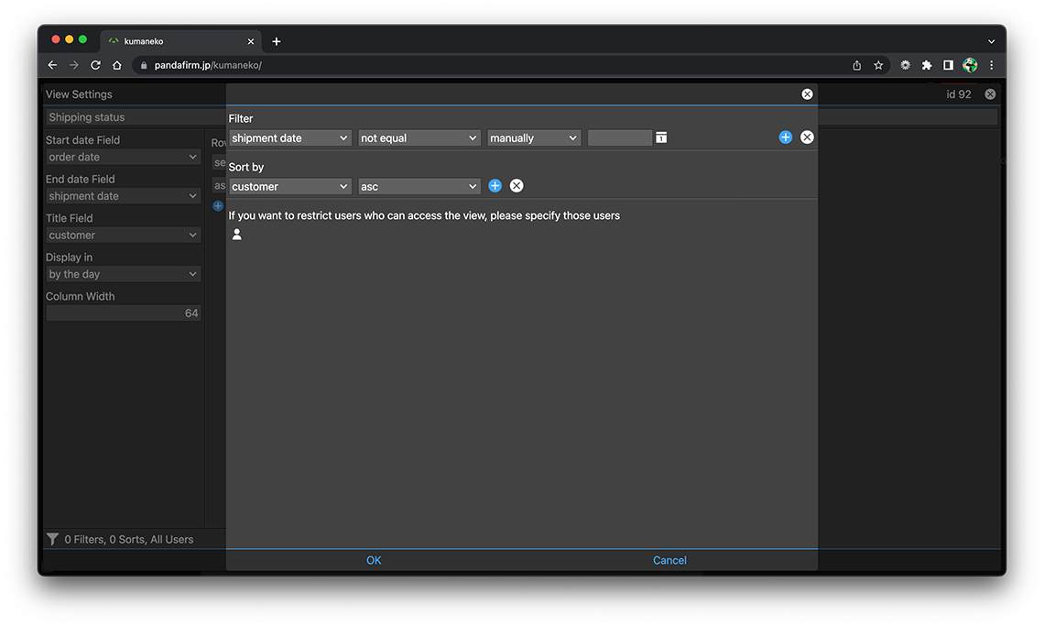Image resolution: width=1044 pixels, height=626 pixels.
Task: Open the asc sort order dropdown
Action: 419,187
